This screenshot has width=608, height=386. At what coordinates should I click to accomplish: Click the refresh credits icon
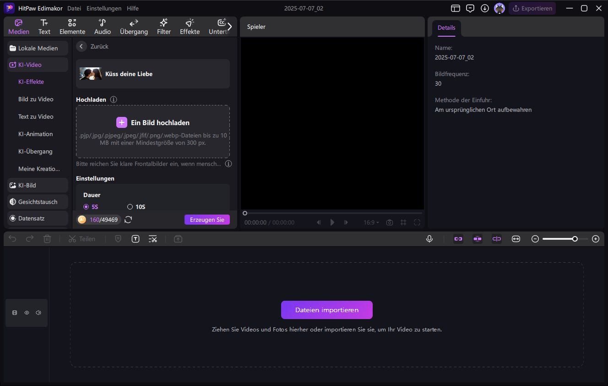pyautogui.click(x=128, y=220)
